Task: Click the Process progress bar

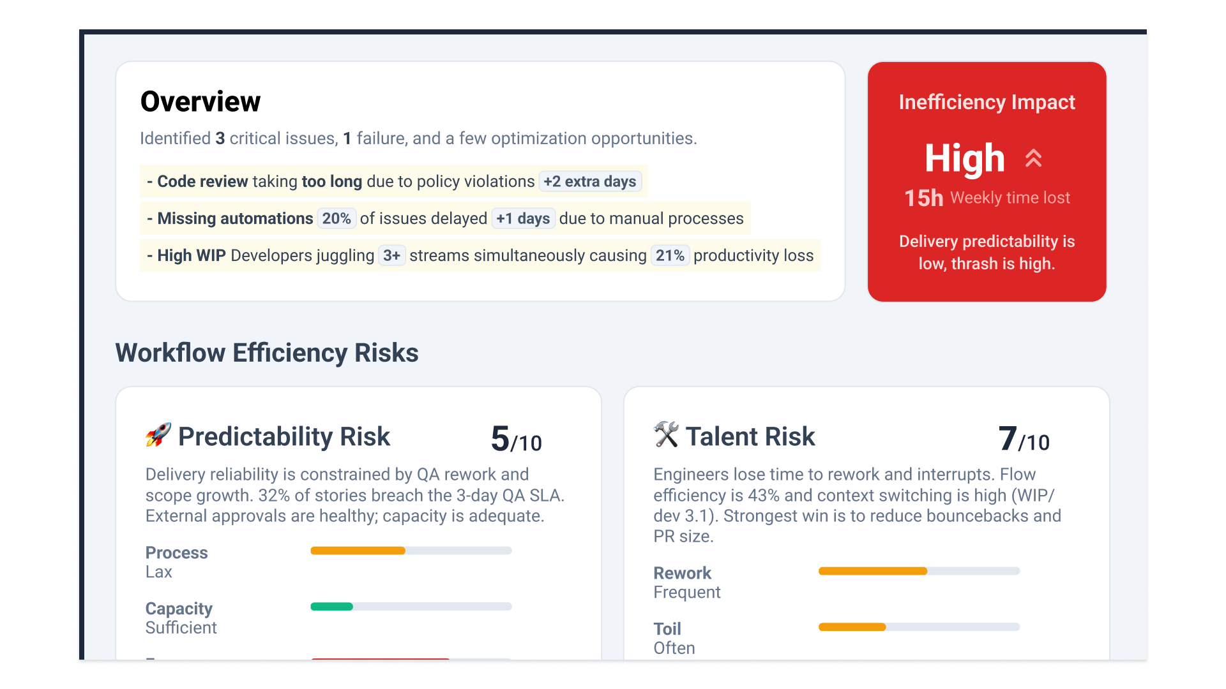Action: coord(411,551)
